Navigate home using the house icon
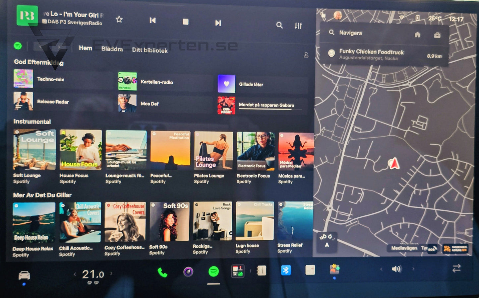 point(417,35)
